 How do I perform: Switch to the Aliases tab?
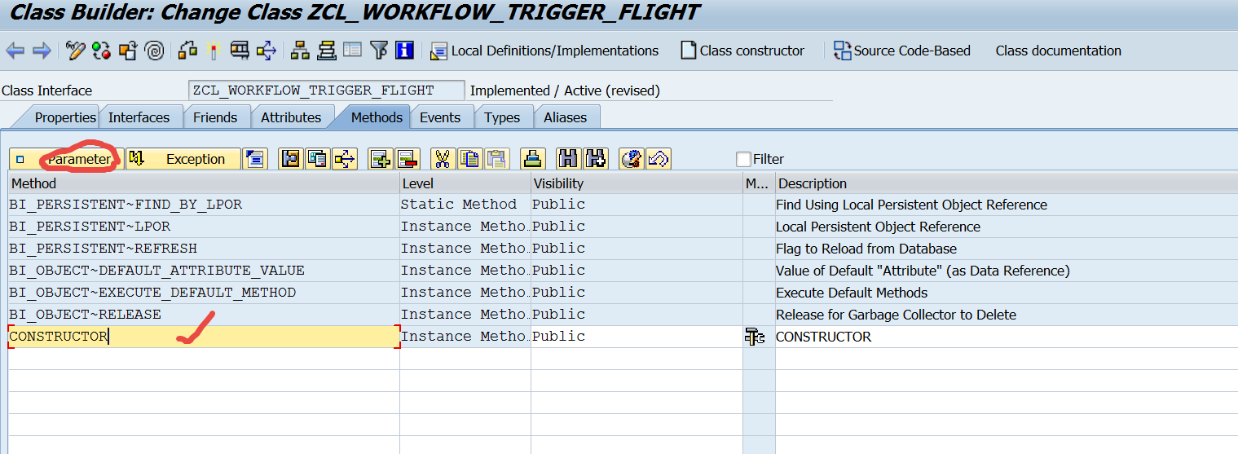pos(566,117)
